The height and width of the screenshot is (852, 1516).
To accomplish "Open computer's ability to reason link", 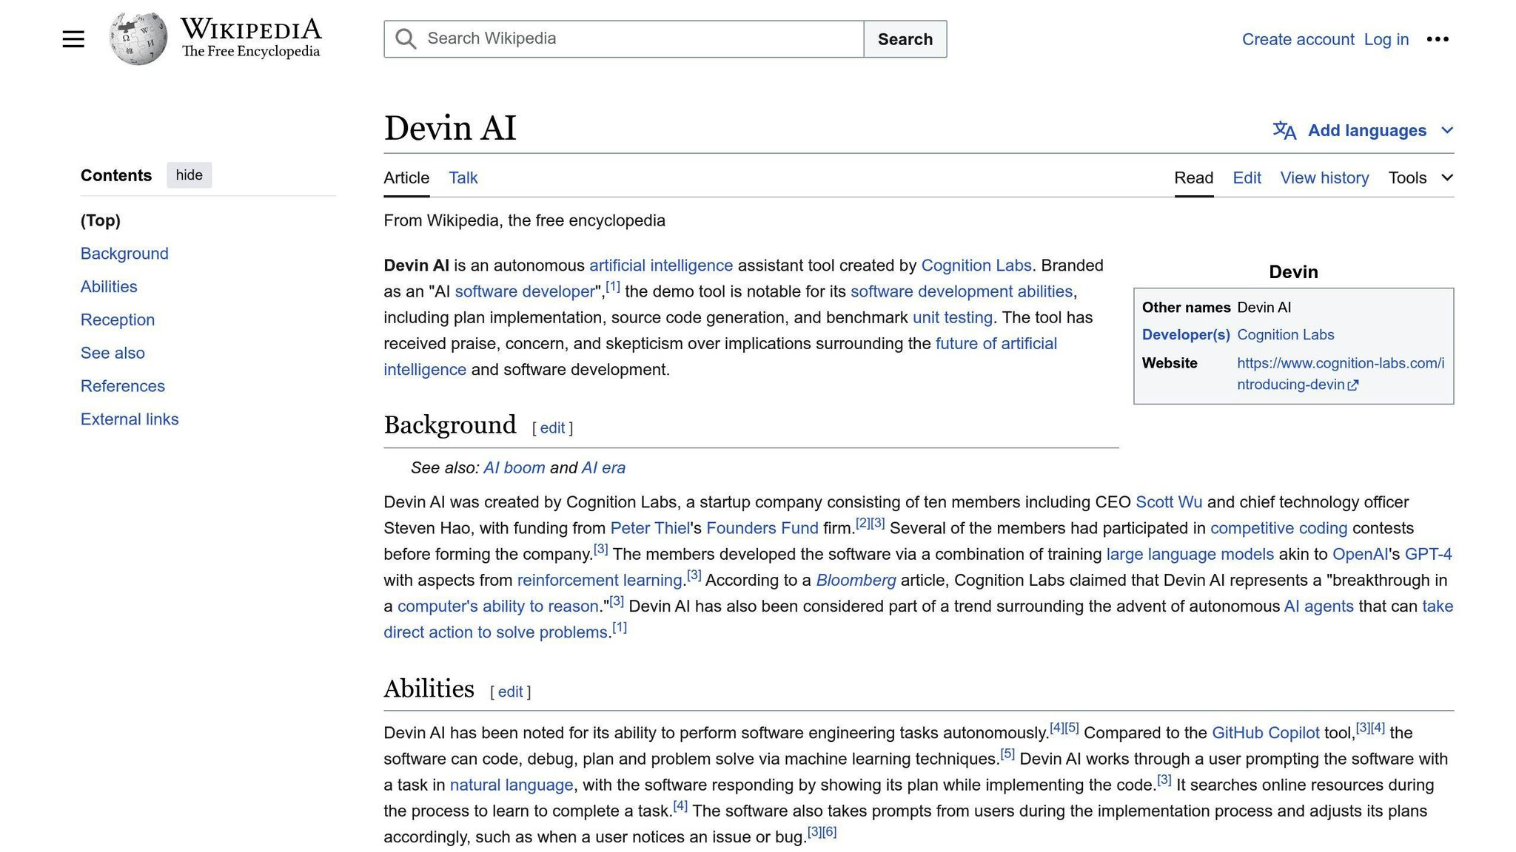I will click(x=497, y=607).
